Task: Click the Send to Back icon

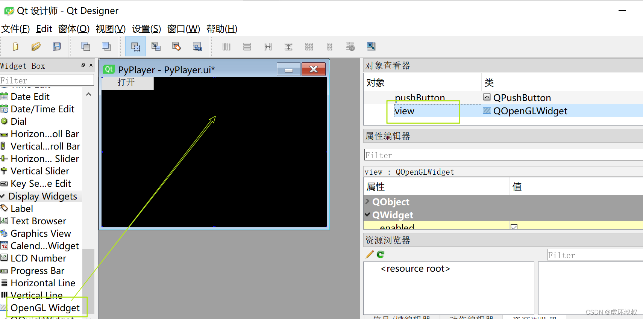Action: pyautogui.click(x=86, y=47)
